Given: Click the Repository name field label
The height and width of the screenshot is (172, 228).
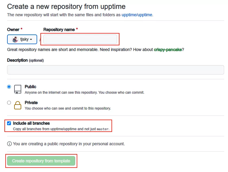Looking at the screenshot, I should click(59, 30).
